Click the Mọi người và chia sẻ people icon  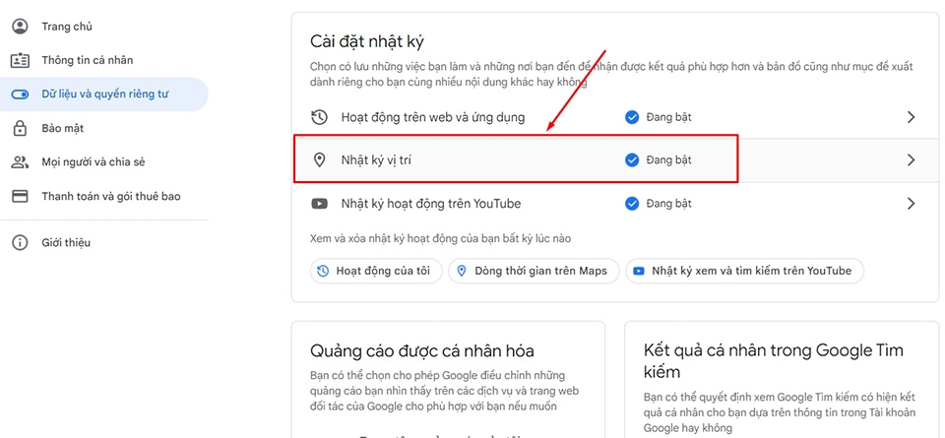(x=20, y=162)
